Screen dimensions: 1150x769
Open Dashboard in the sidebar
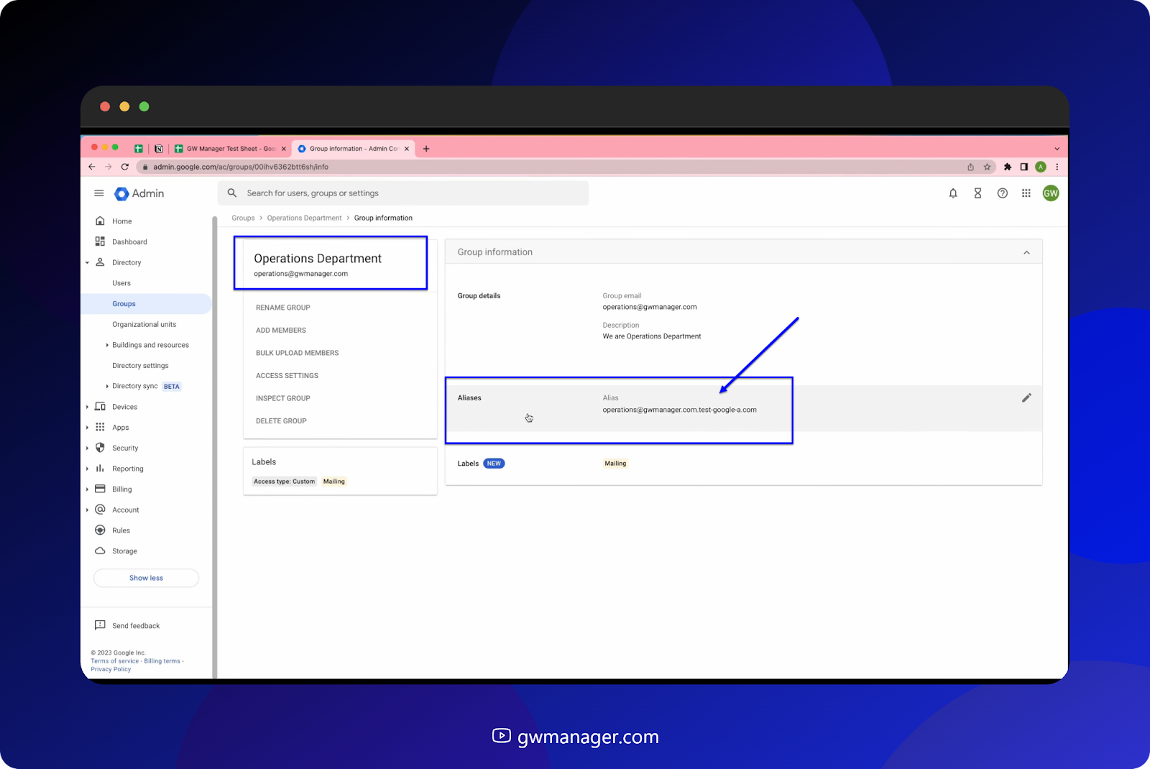[x=129, y=242]
